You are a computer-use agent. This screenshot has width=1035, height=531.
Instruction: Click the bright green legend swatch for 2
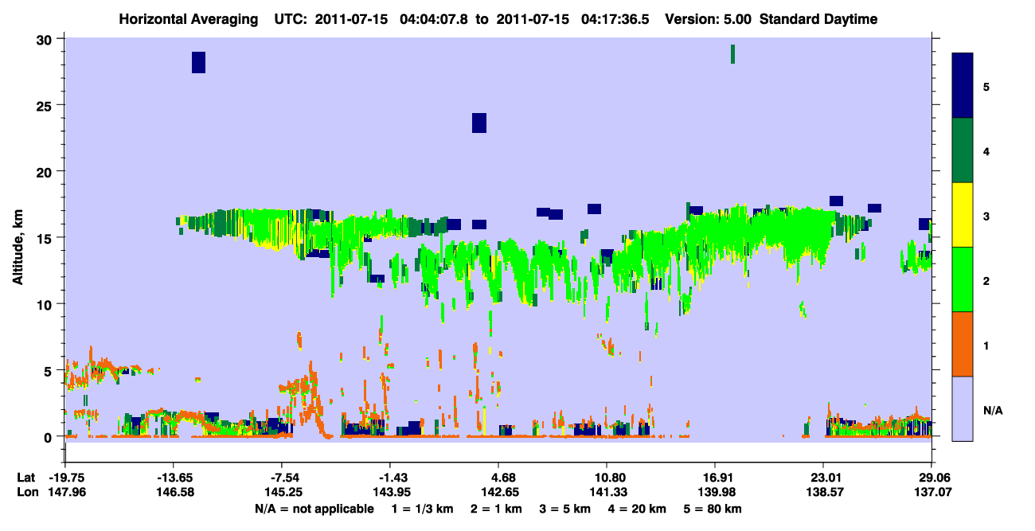[963, 279]
